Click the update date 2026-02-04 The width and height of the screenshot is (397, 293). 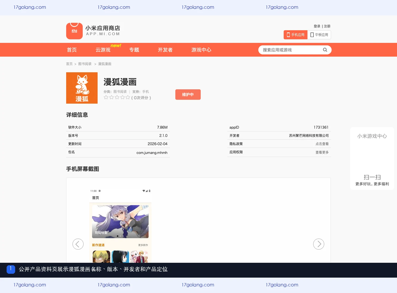pyautogui.click(x=157, y=144)
